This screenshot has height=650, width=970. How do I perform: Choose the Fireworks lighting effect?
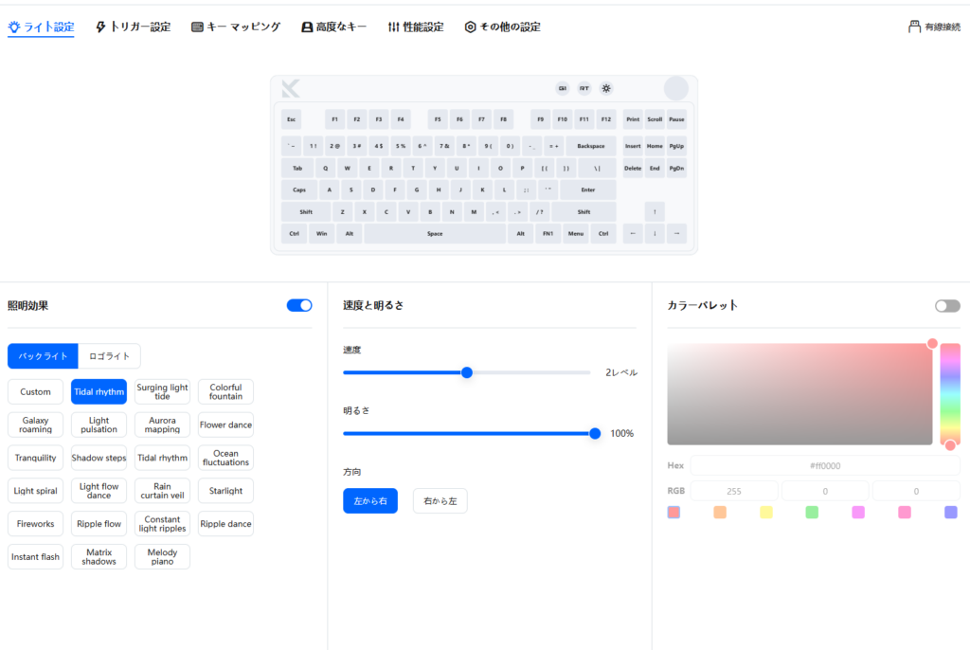[36, 524]
